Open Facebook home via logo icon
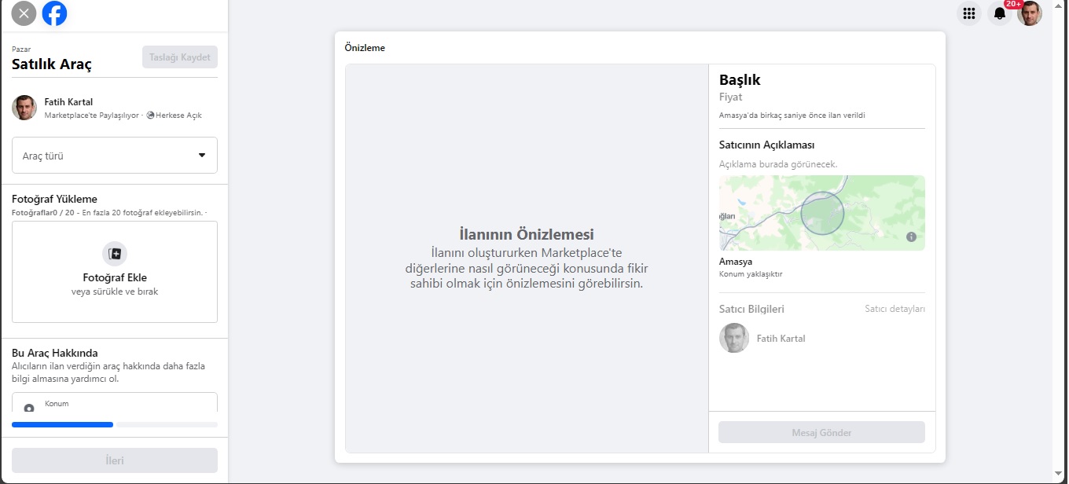This screenshot has width=1069, height=484. point(55,13)
